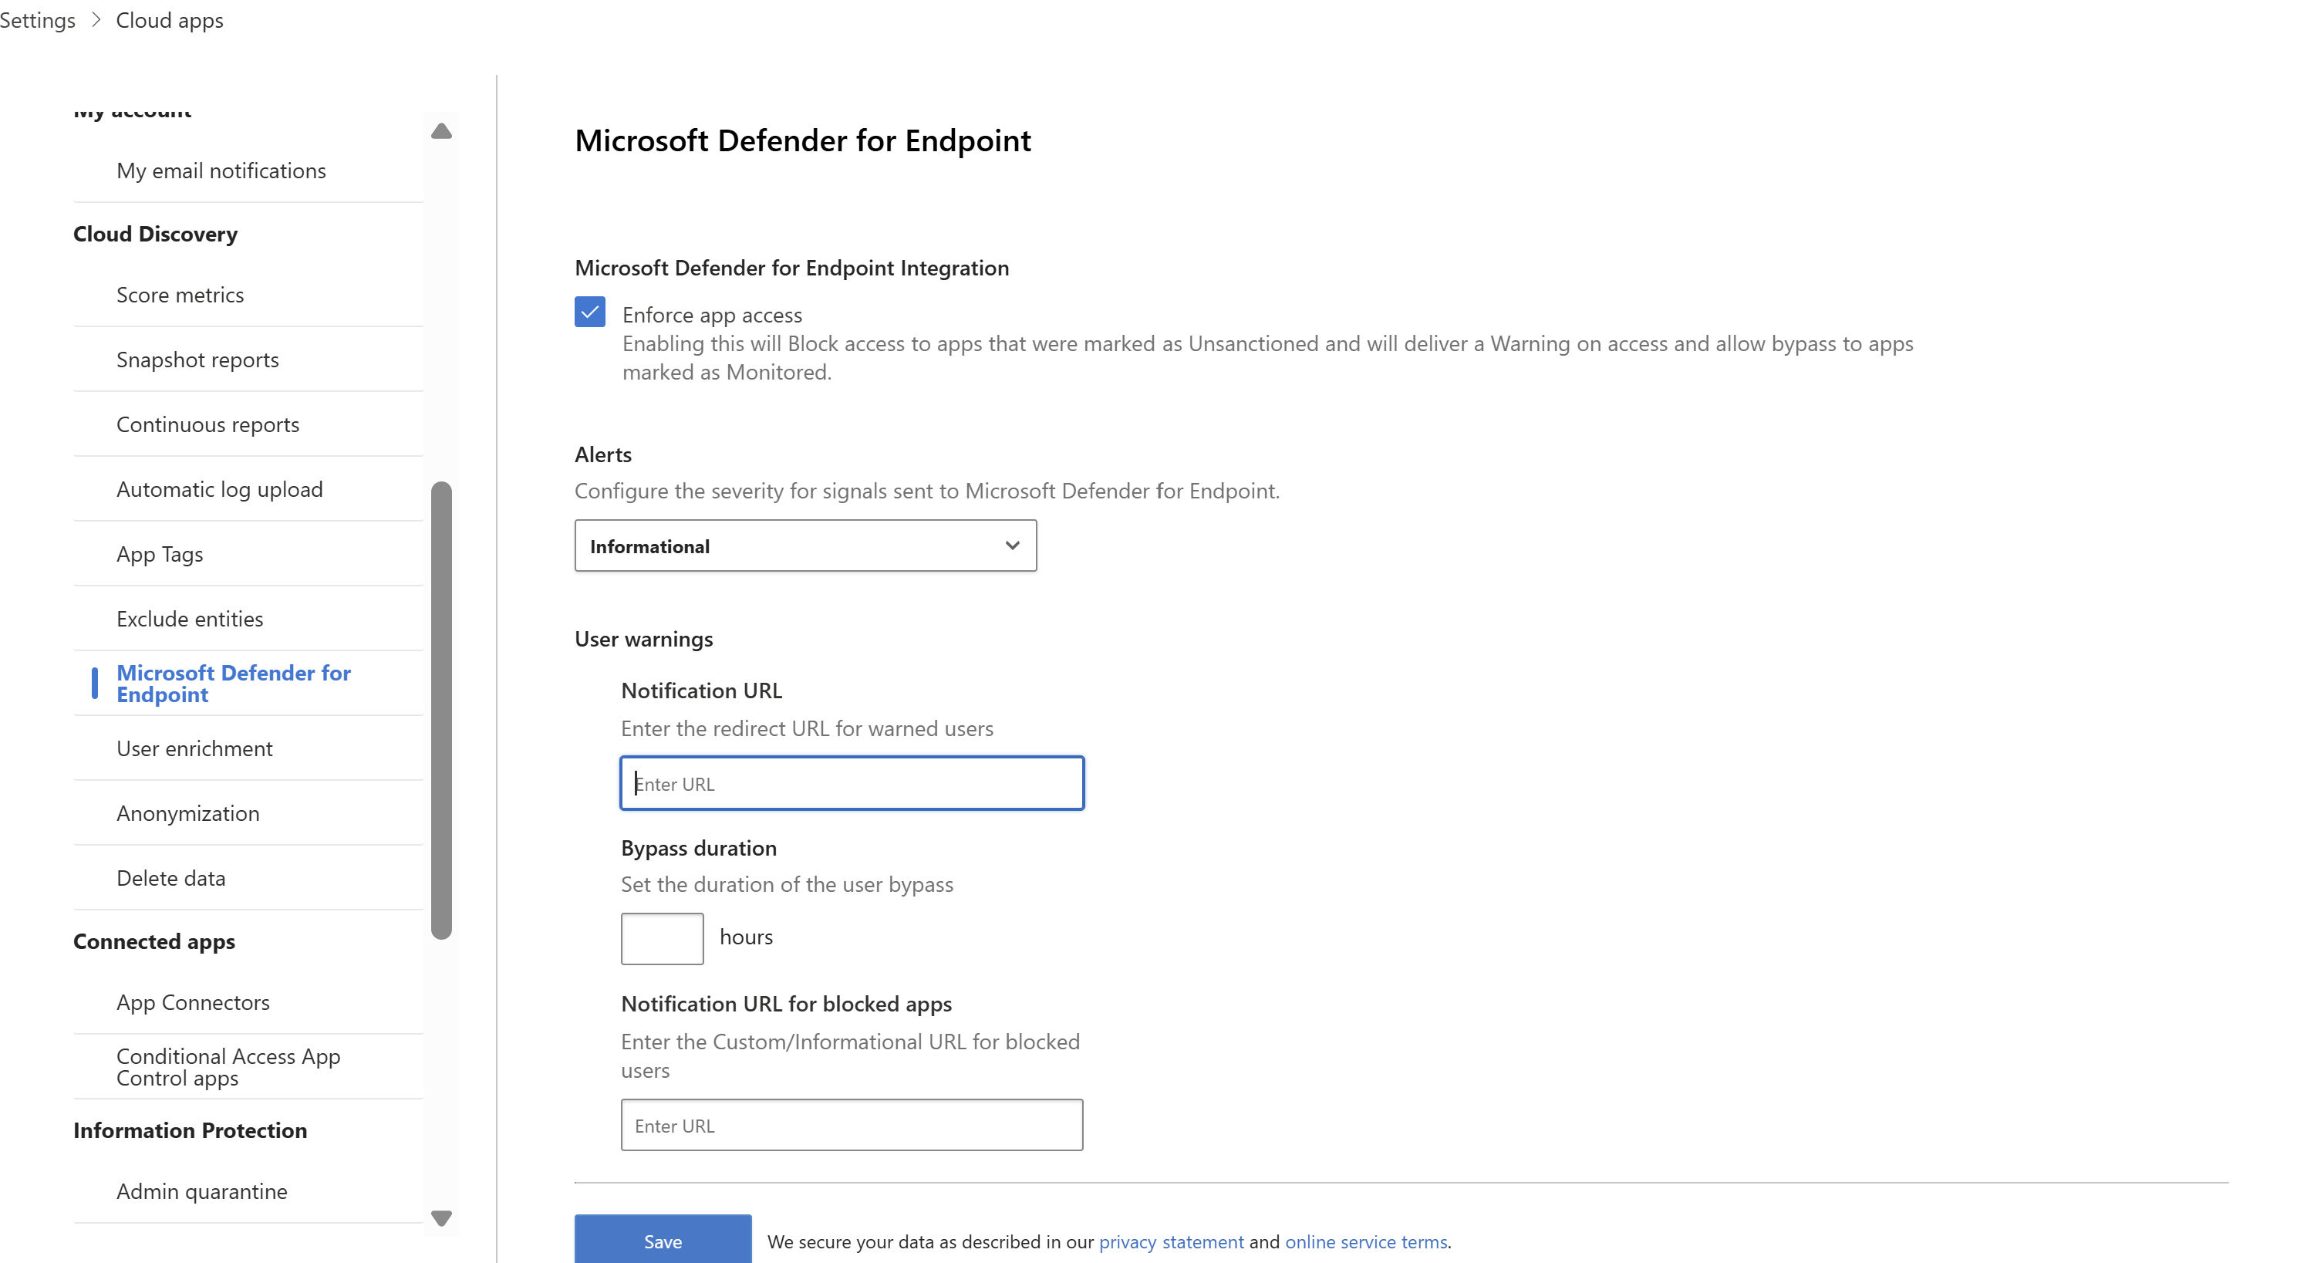This screenshot has width=2297, height=1263.
Task: Click the alerts dropdown chevron arrow
Action: pos(1012,546)
